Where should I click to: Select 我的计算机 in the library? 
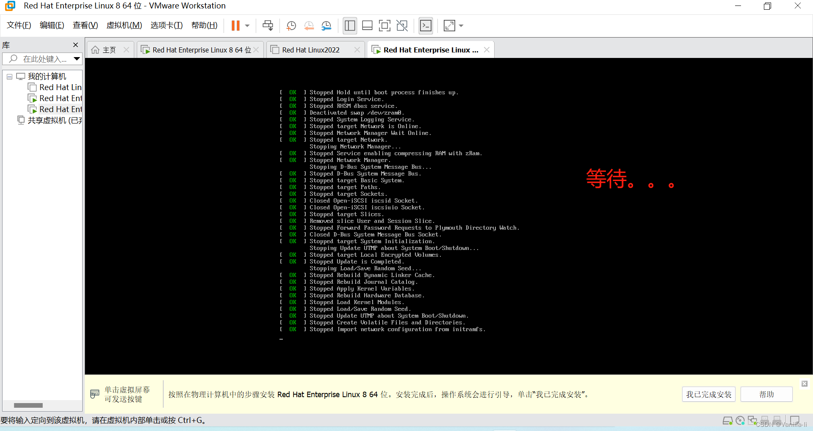pos(47,77)
